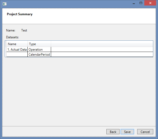Minimize the Project Summary window
Image resolution: width=158 pixels, height=139 pixels.
click(134, 3)
